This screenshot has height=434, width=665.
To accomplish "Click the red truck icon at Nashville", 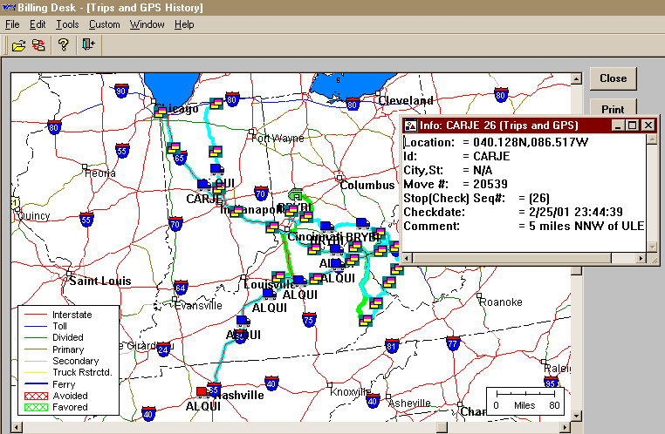I will click(202, 392).
